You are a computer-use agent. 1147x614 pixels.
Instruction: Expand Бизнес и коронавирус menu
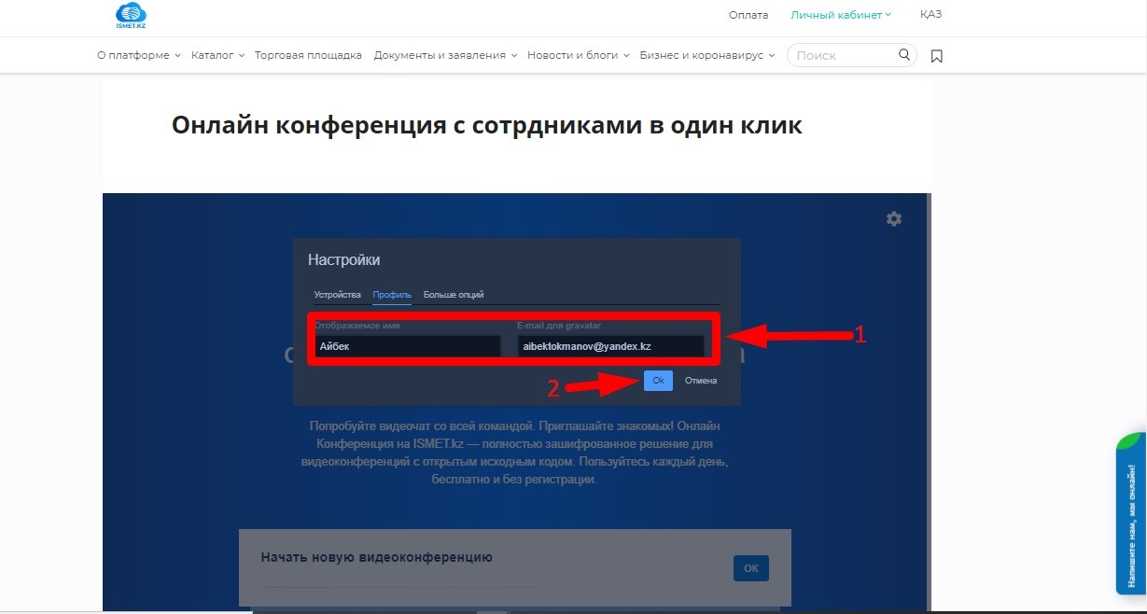[706, 55]
